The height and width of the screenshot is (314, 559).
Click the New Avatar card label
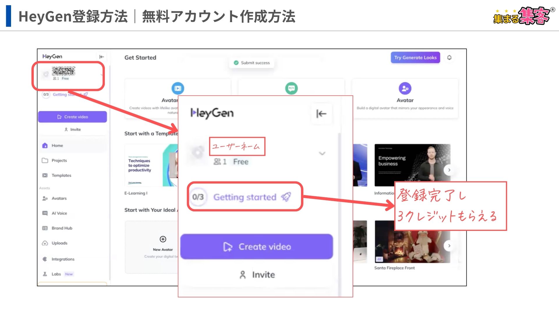click(163, 250)
